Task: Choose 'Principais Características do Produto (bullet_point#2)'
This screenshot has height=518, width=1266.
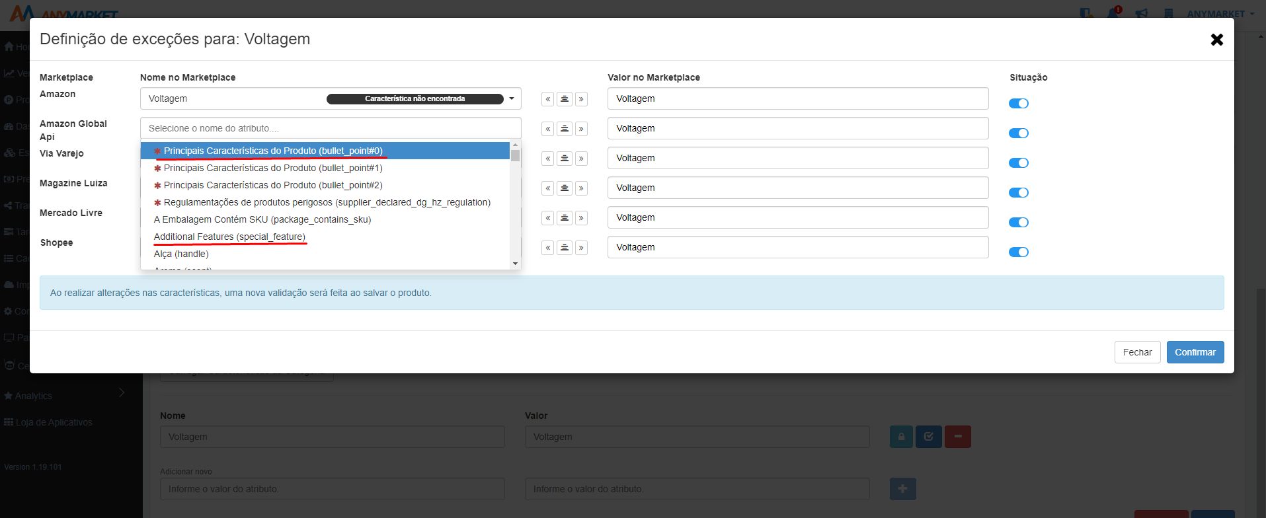Action: pos(325,185)
